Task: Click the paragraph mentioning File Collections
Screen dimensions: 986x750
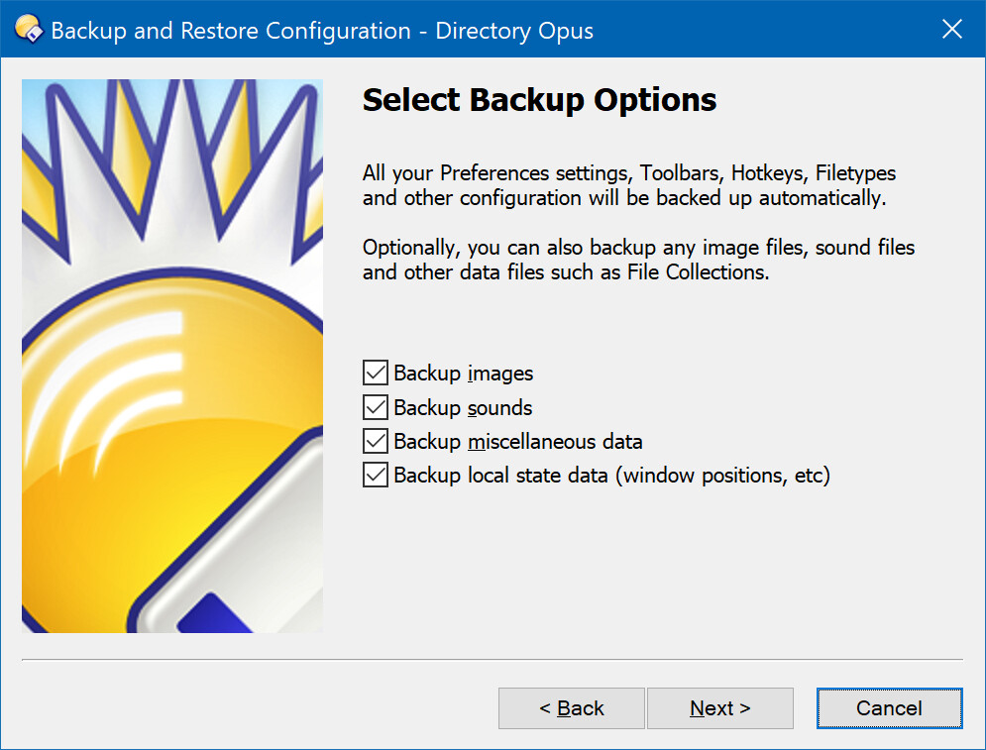Action: [x=638, y=260]
